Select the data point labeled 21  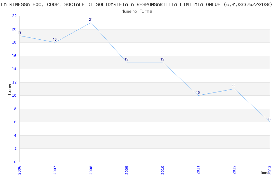[91, 20]
